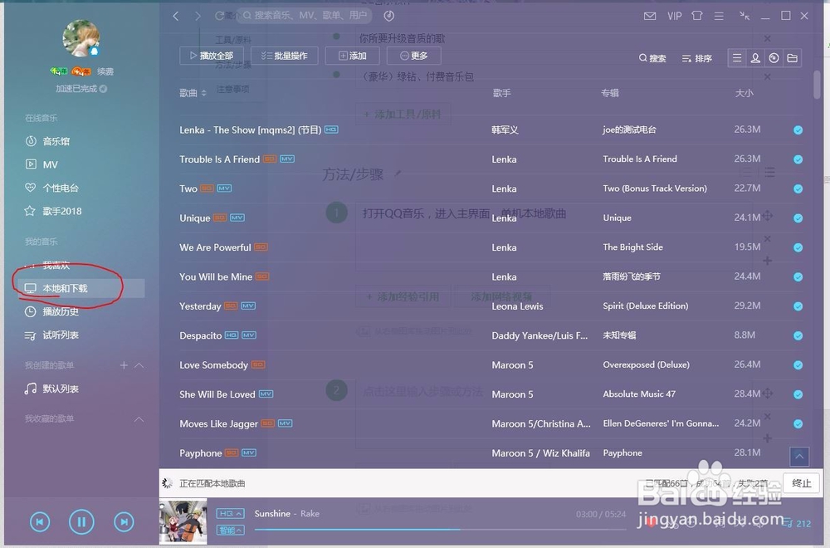Click 批量操作 button
This screenshot has width=830, height=548.
click(x=284, y=56)
